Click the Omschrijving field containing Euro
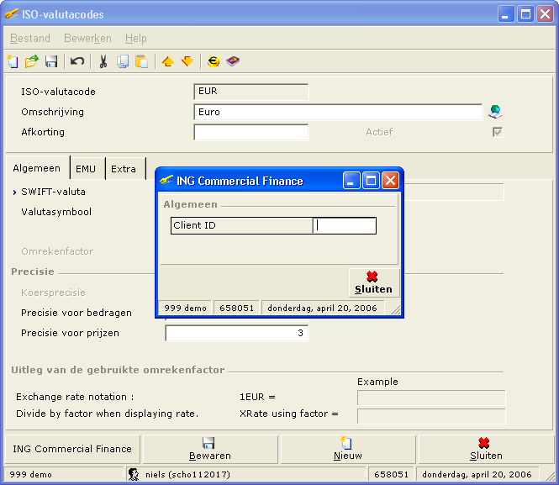Image resolution: width=559 pixels, height=485 pixels. click(x=338, y=113)
